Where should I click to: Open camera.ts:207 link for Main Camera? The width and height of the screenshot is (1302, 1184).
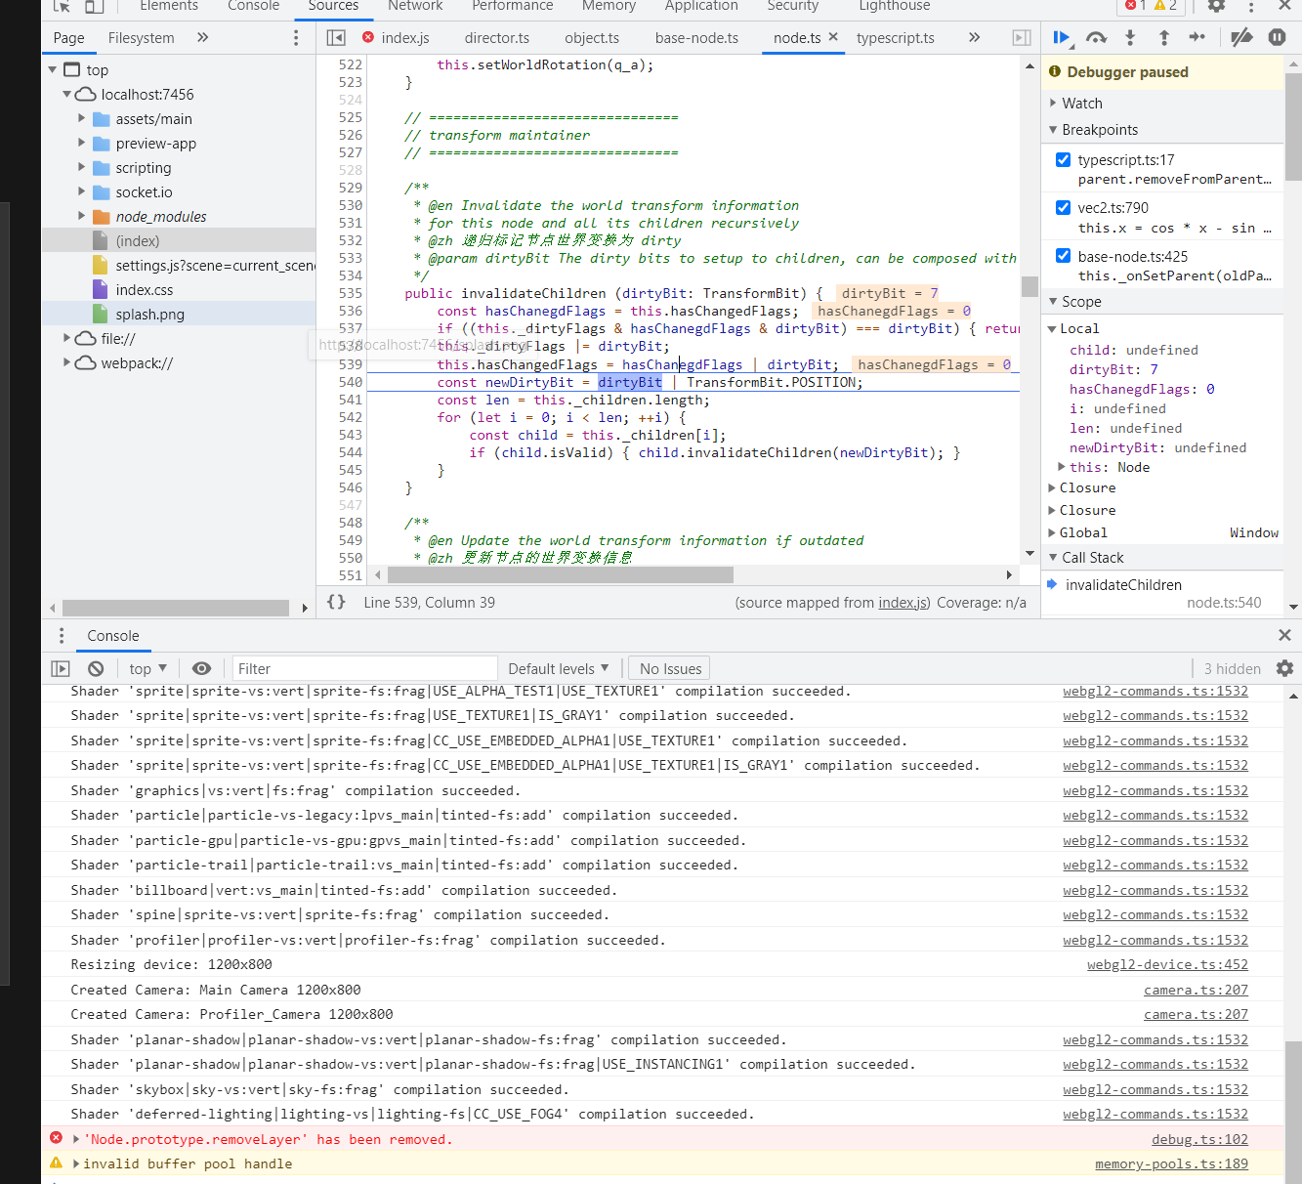coord(1196,990)
